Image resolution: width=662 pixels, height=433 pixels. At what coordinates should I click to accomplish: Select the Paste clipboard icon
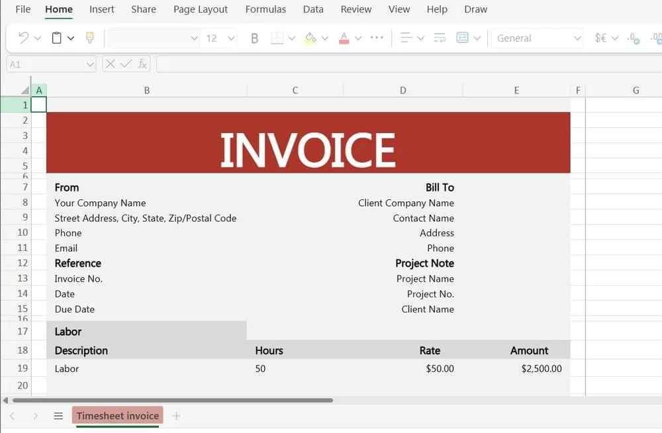pos(55,38)
